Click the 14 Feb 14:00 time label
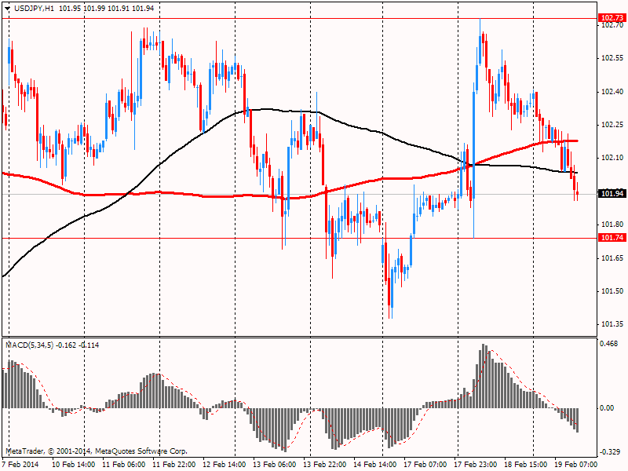628x471 pixels. [375, 464]
